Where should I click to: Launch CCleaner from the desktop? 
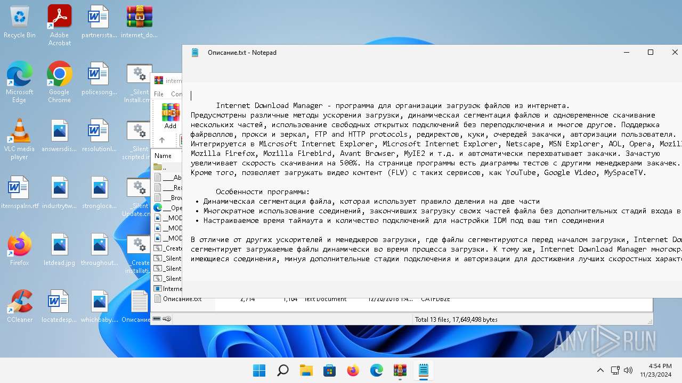click(x=20, y=306)
